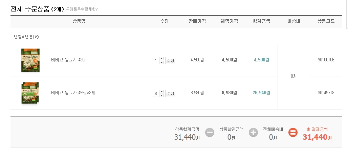Click the 31,440원 총 결제금액 total

click(x=317, y=137)
